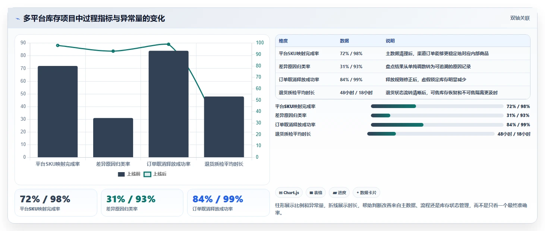Click the 退货质检平均时长 bar in chart
545x231 pixels.
[x=224, y=127]
